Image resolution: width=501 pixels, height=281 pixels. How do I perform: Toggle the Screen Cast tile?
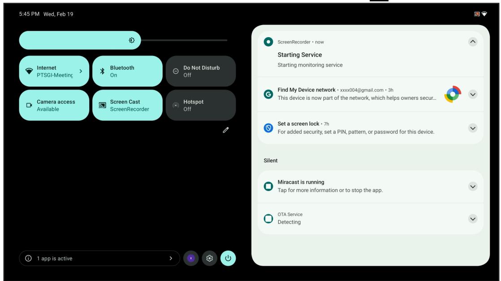point(127,105)
